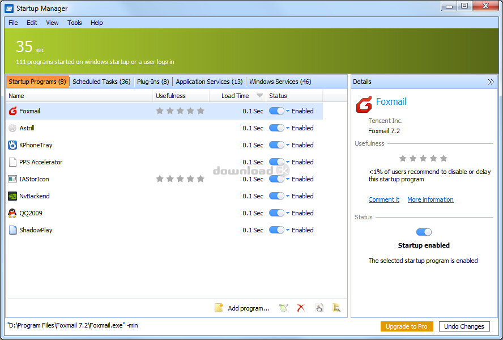Switch to the Windows Services tab
Image resolution: width=503 pixels, height=340 pixels.
coord(280,82)
